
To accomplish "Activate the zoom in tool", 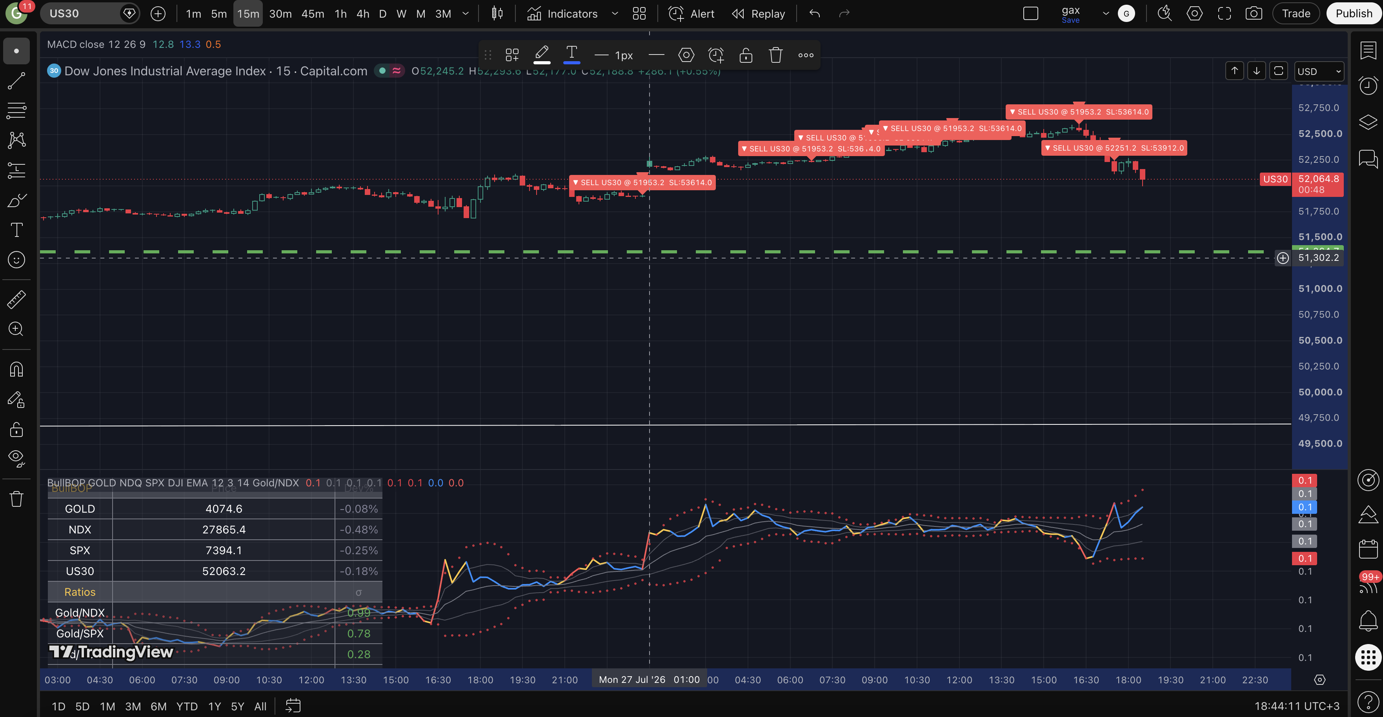I will [16, 329].
